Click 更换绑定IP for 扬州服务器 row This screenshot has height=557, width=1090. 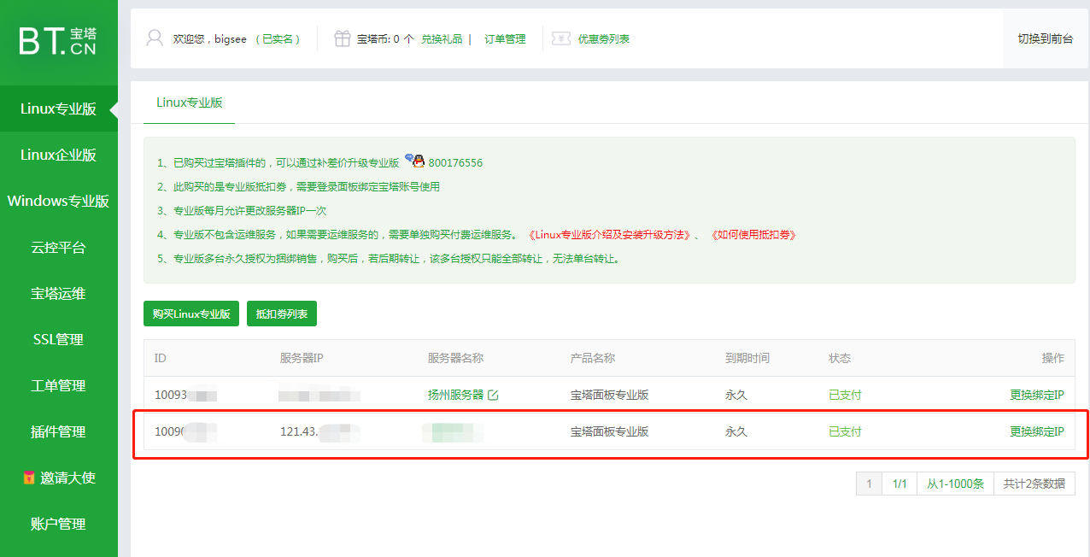click(1036, 395)
